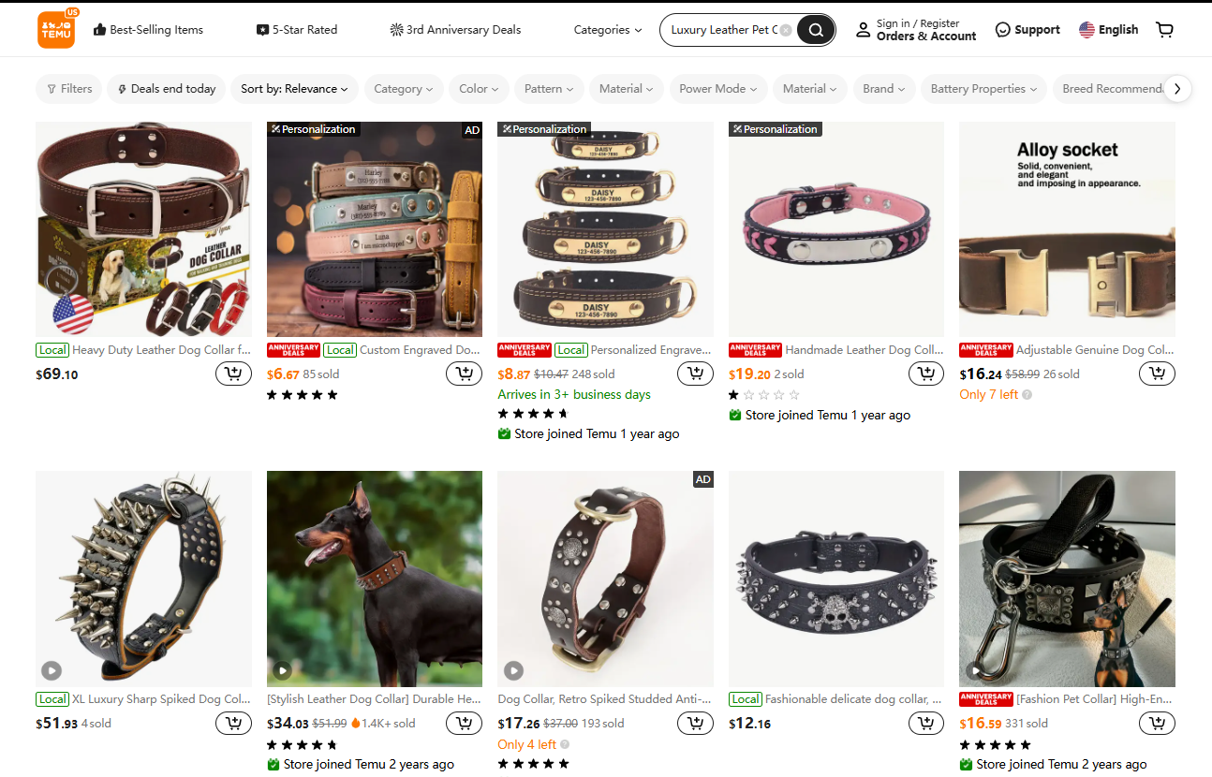This screenshot has width=1212, height=777.
Task: Open the shopping cart icon
Action: pyautogui.click(x=1164, y=29)
